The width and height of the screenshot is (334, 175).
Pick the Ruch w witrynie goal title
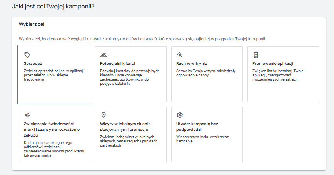point(191,63)
